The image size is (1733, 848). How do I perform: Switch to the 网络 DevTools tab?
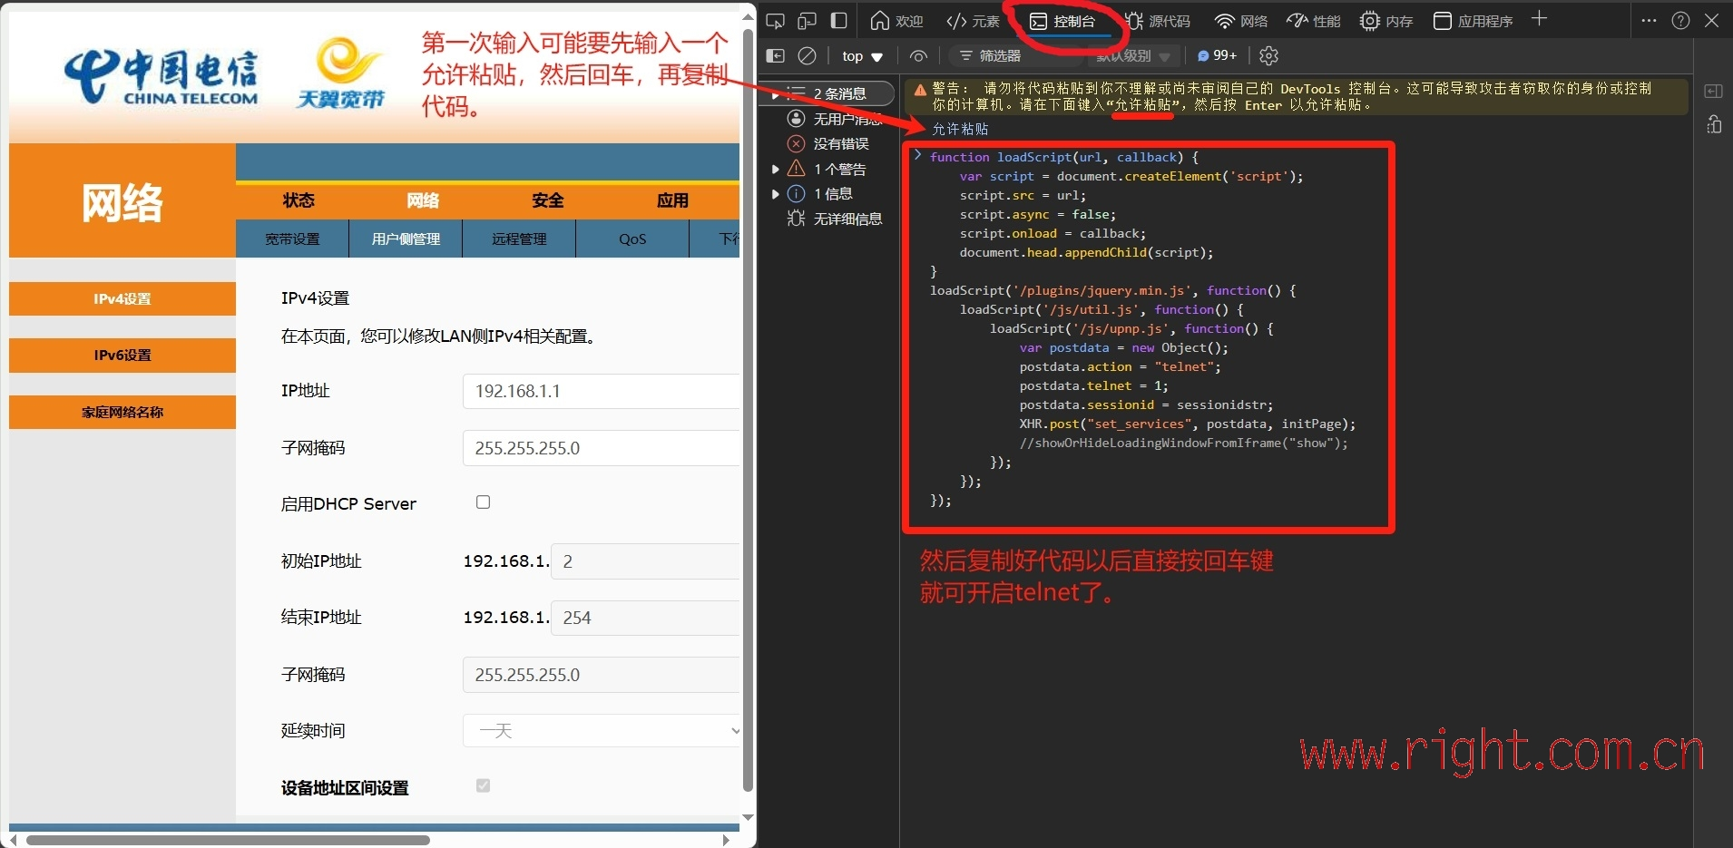click(x=1241, y=21)
